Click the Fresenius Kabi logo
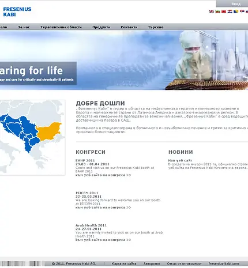The image size is (248, 268). point(17,12)
